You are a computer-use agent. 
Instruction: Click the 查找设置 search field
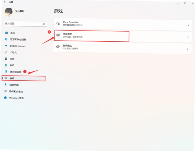pyautogui.click(x=25, y=24)
